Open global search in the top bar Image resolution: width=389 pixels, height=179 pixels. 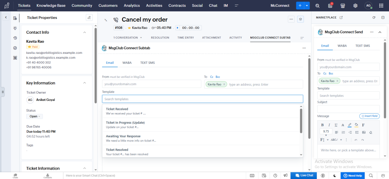click(317, 6)
